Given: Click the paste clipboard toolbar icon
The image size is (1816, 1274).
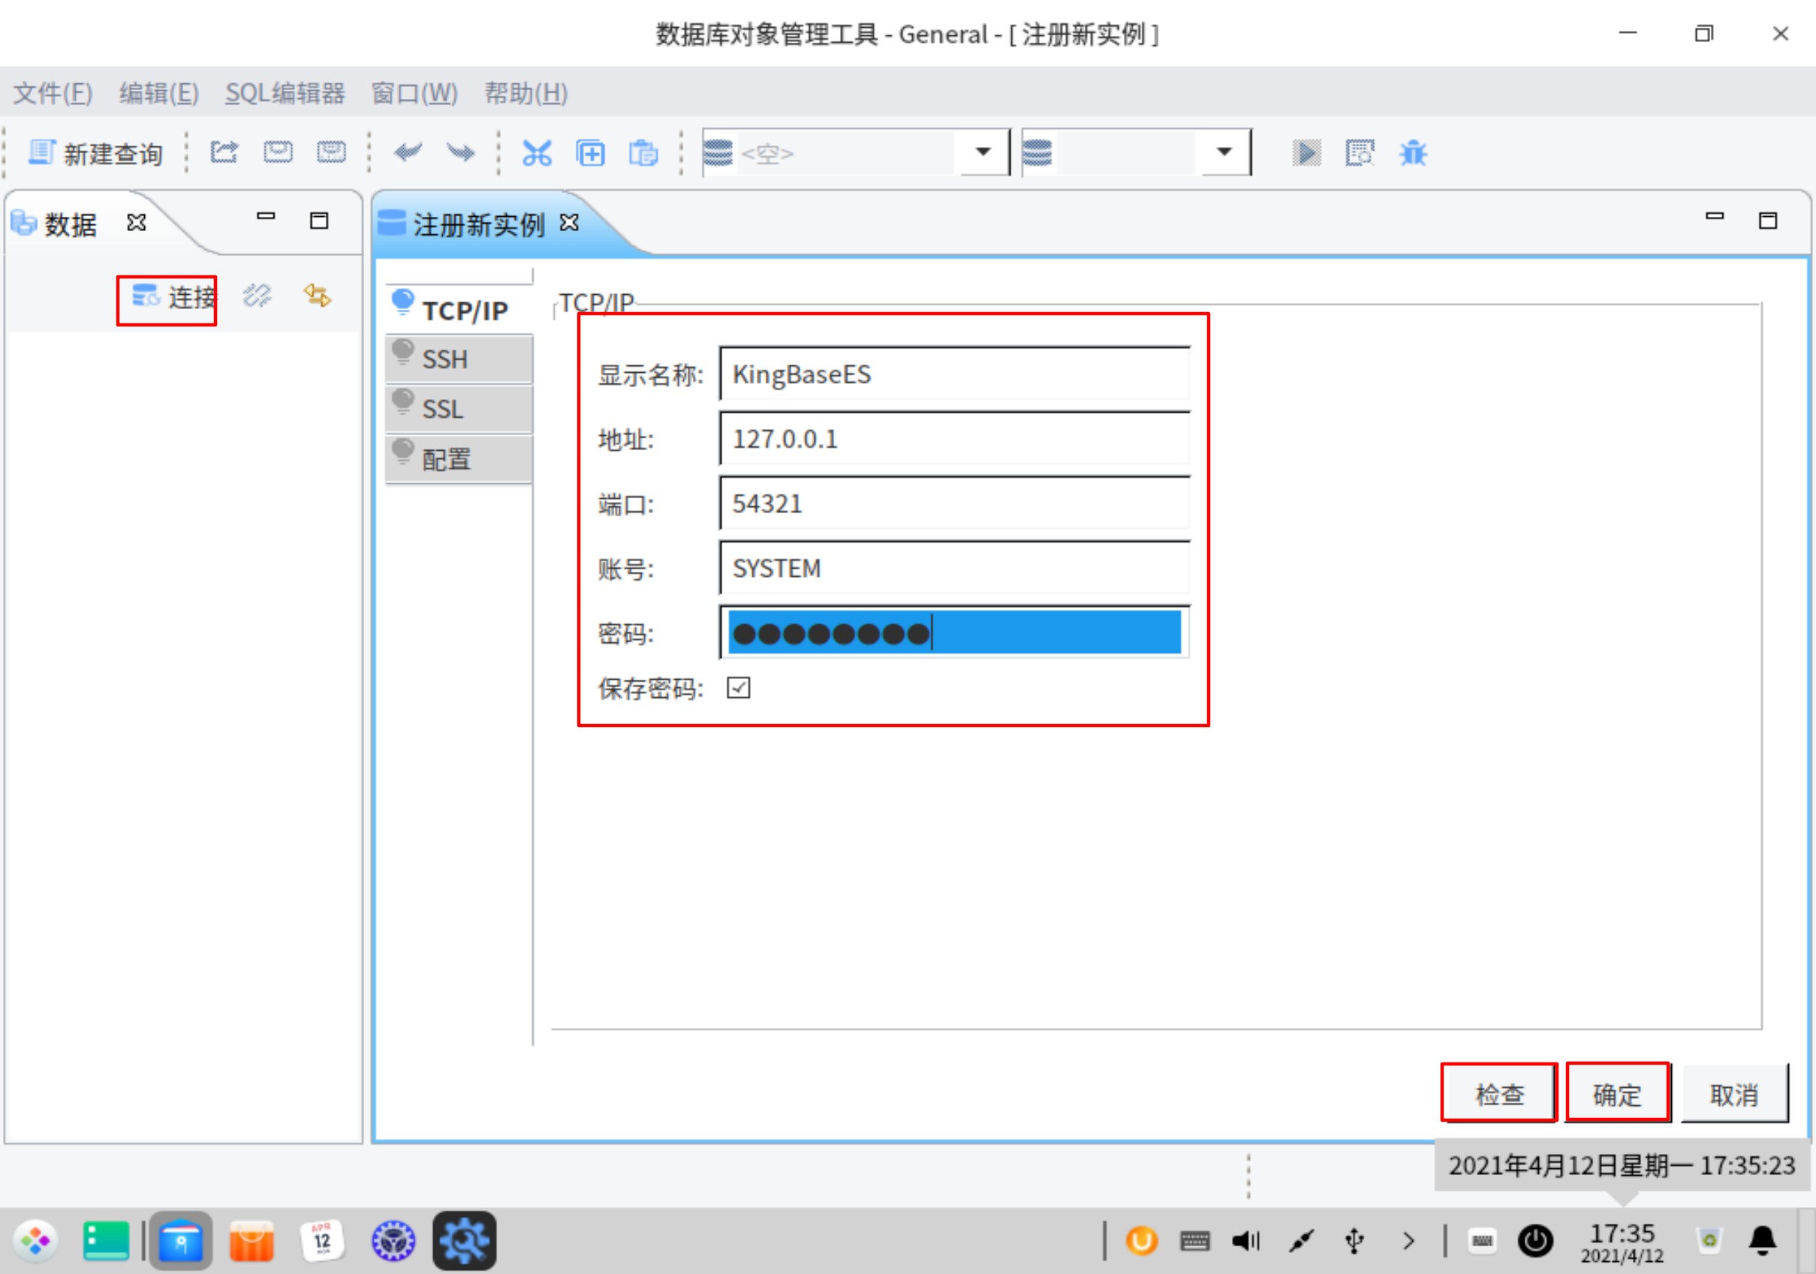Looking at the screenshot, I should point(643,152).
